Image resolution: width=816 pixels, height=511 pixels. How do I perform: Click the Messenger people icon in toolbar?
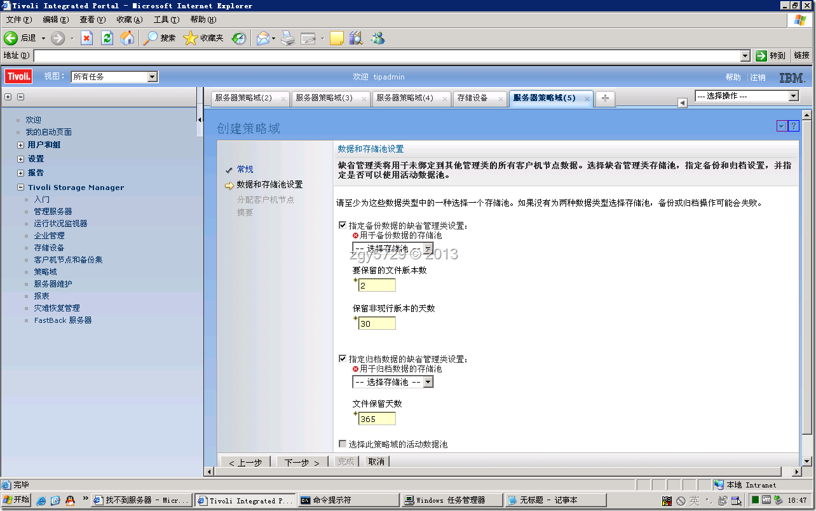pyautogui.click(x=378, y=38)
